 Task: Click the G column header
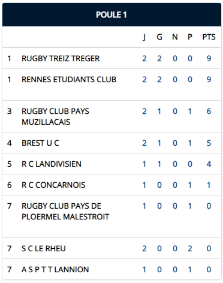click(159, 37)
